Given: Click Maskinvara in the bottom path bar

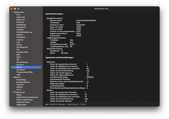Looking at the screenshot, I should tap(73, 104).
